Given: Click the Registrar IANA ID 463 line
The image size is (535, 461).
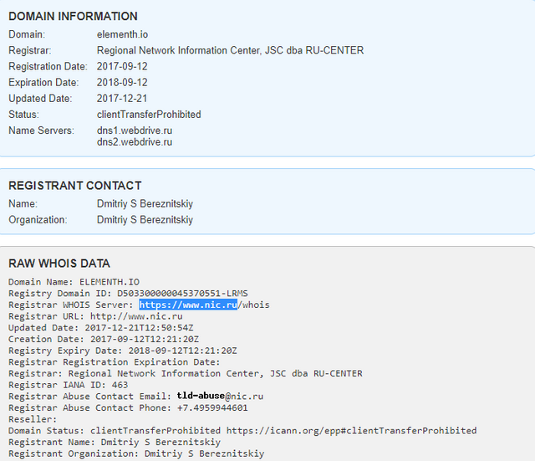Looking at the screenshot, I should [x=68, y=385].
